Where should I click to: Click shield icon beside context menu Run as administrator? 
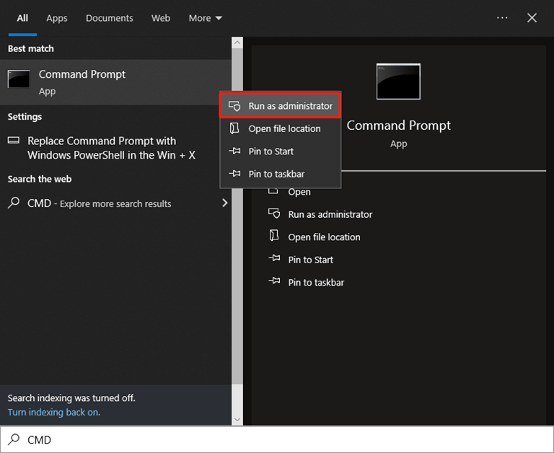pyautogui.click(x=234, y=105)
